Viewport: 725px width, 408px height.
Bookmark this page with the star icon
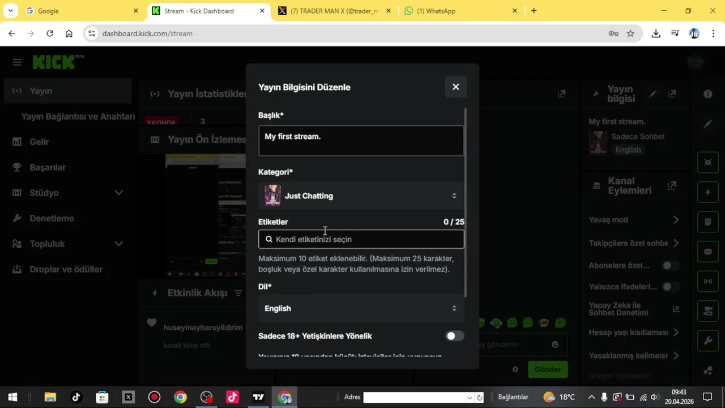(x=630, y=33)
